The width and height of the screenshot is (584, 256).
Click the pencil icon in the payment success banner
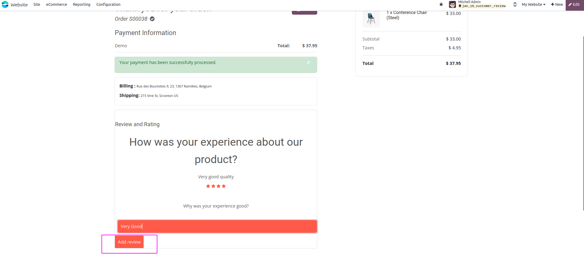click(308, 62)
